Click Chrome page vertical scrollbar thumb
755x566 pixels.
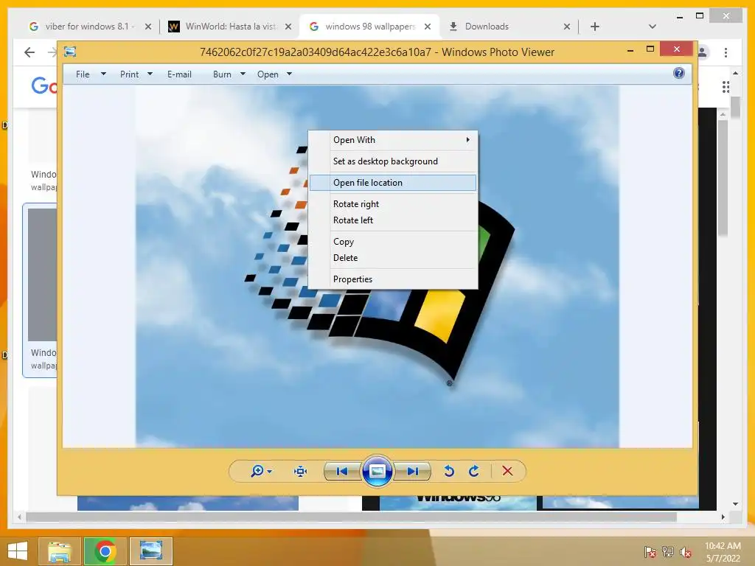pos(735,108)
